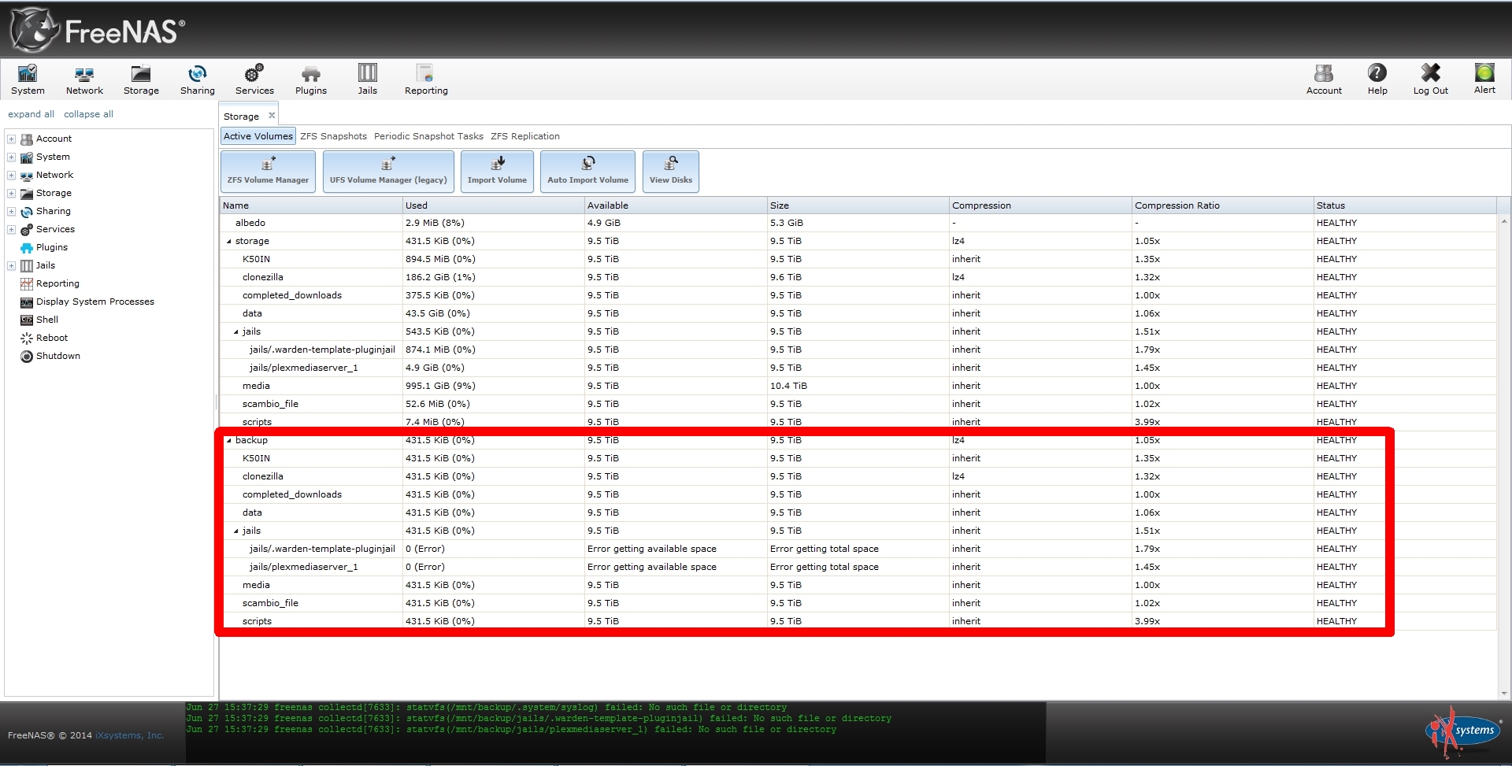This screenshot has width=1512, height=766.
Task: Close the Storage tab
Action: [x=272, y=115]
